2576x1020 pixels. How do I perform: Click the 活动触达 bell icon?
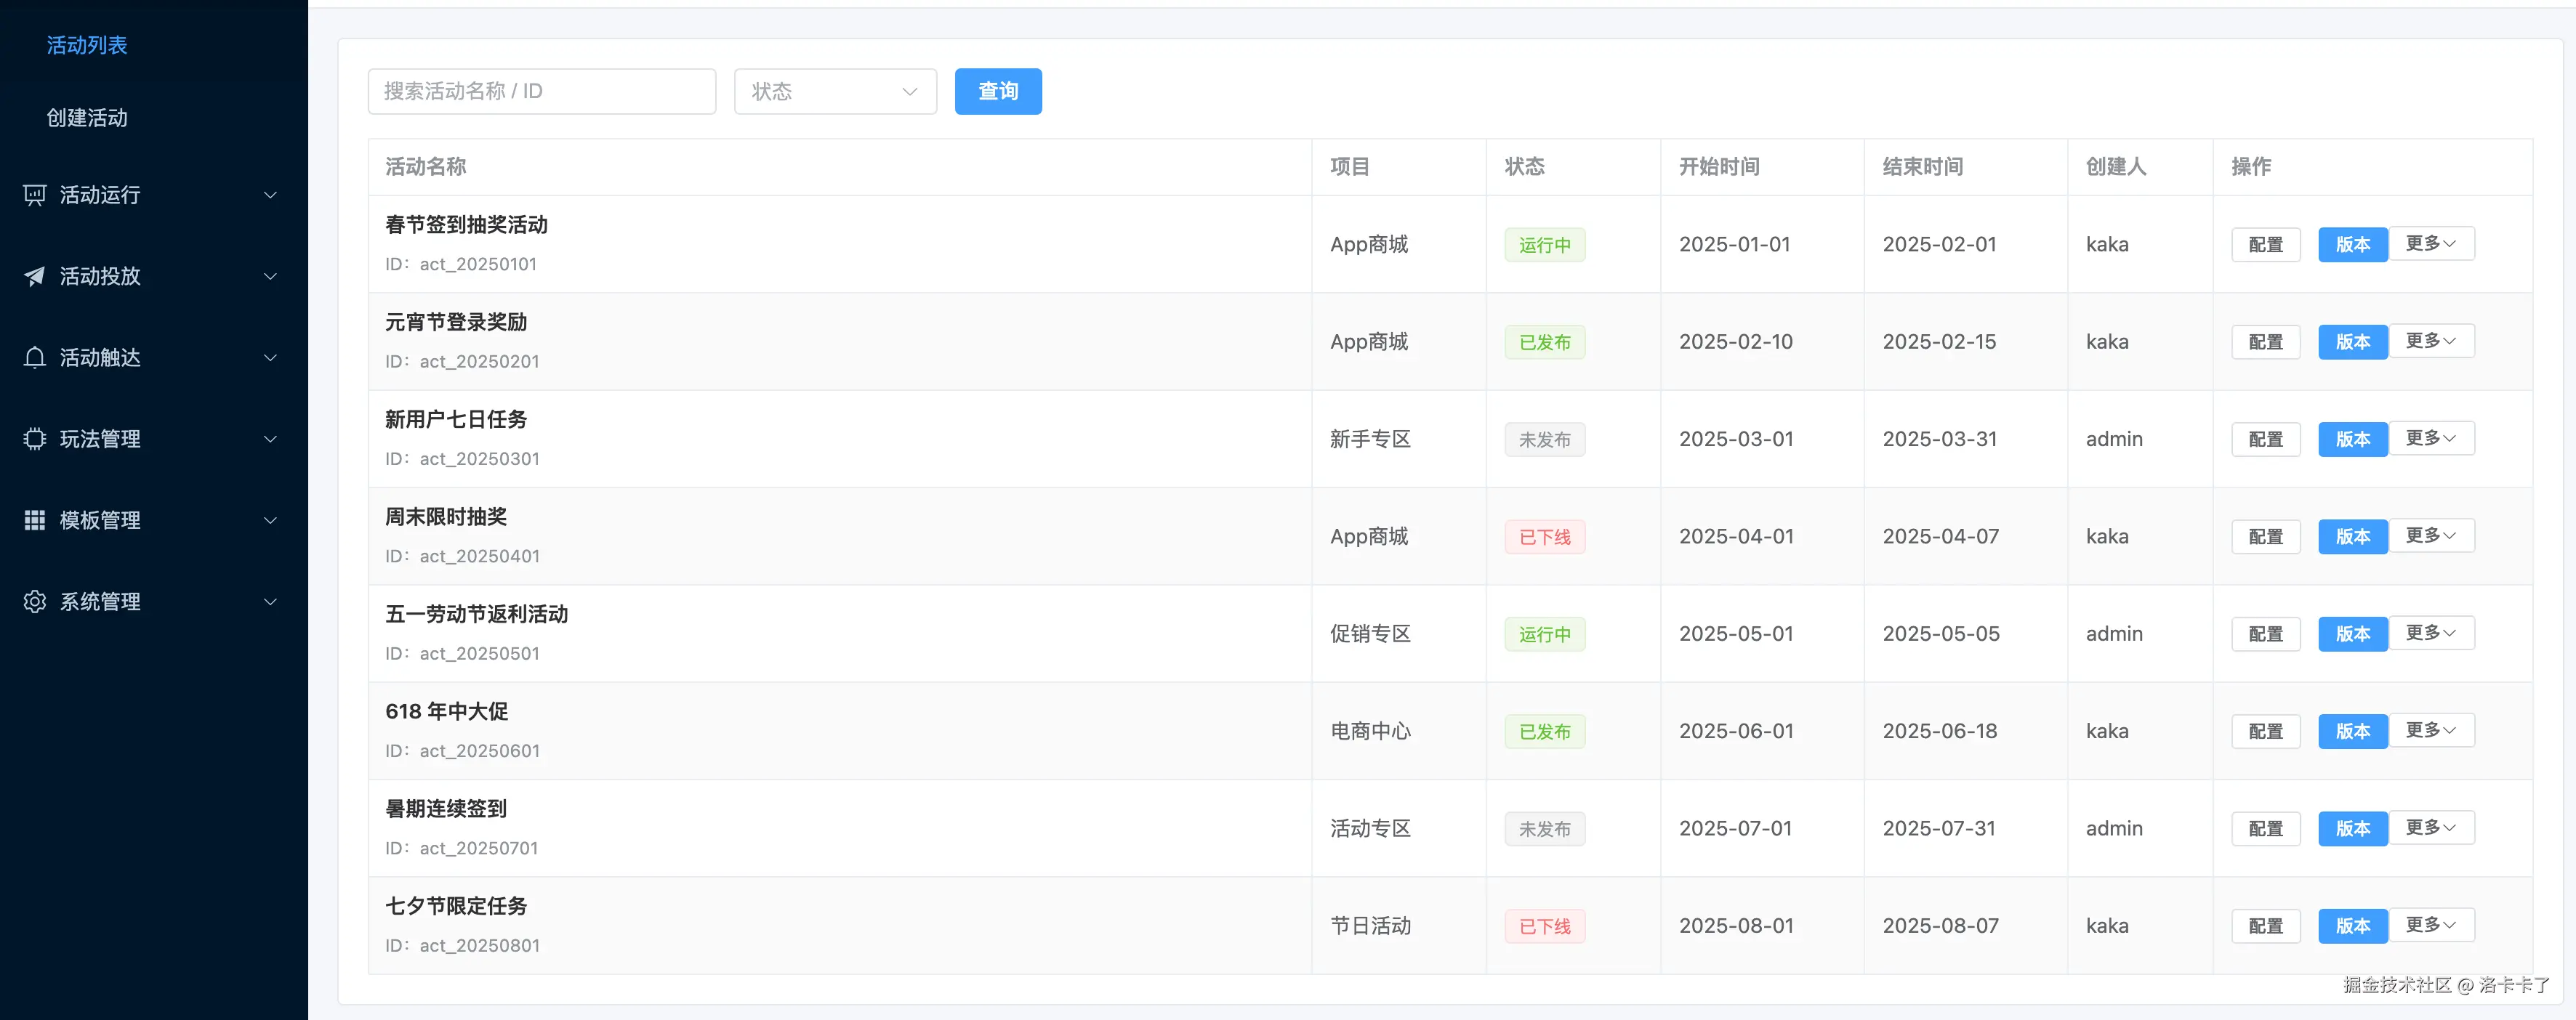[x=35, y=357]
